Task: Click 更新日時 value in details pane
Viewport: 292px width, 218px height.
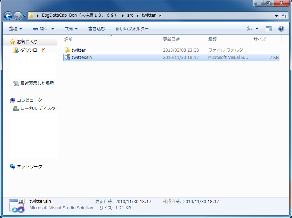Action: 133,202
